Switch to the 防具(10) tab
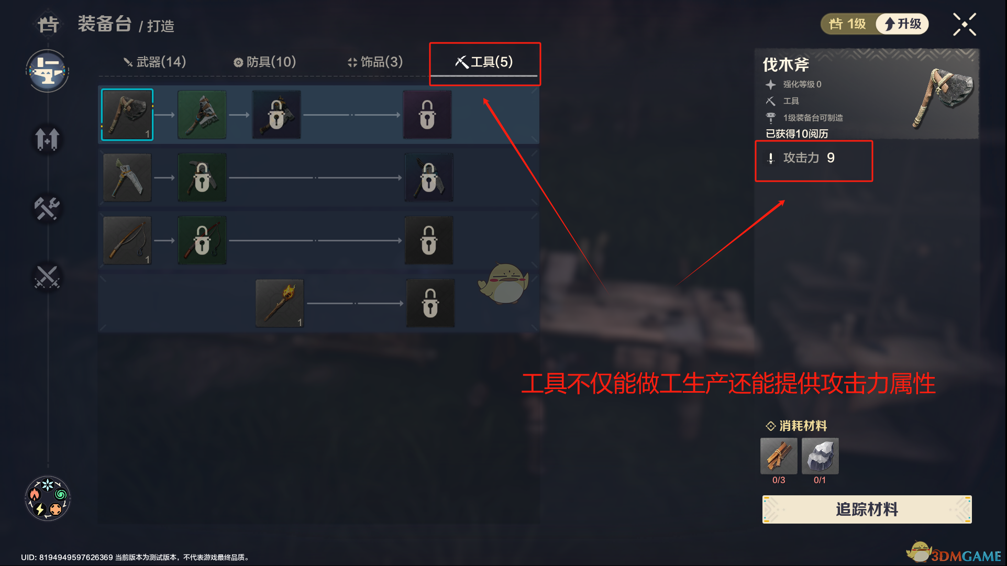Screen dimensions: 1007x566 pyautogui.click(x=265, y=62)
